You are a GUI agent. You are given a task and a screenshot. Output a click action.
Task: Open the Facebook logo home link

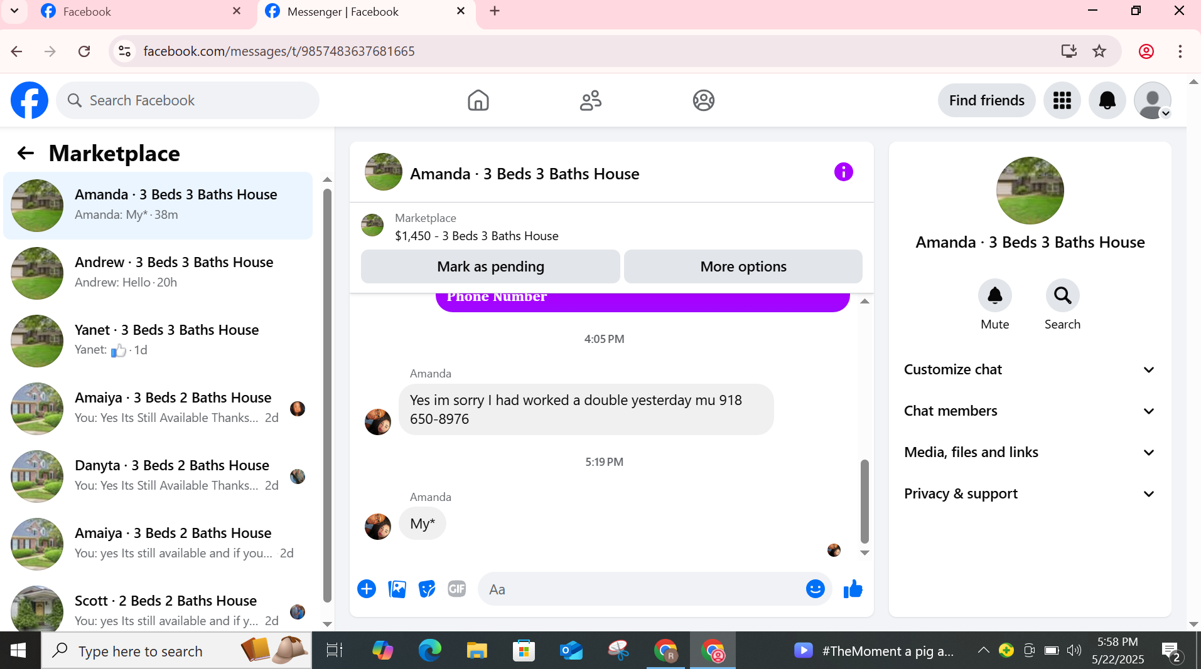point(30,100)
